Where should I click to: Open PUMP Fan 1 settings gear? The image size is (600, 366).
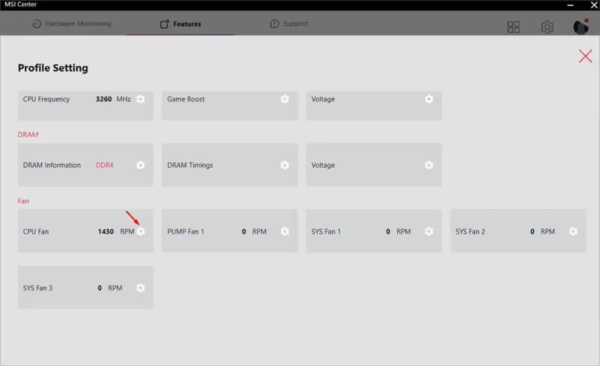[285, 231]
